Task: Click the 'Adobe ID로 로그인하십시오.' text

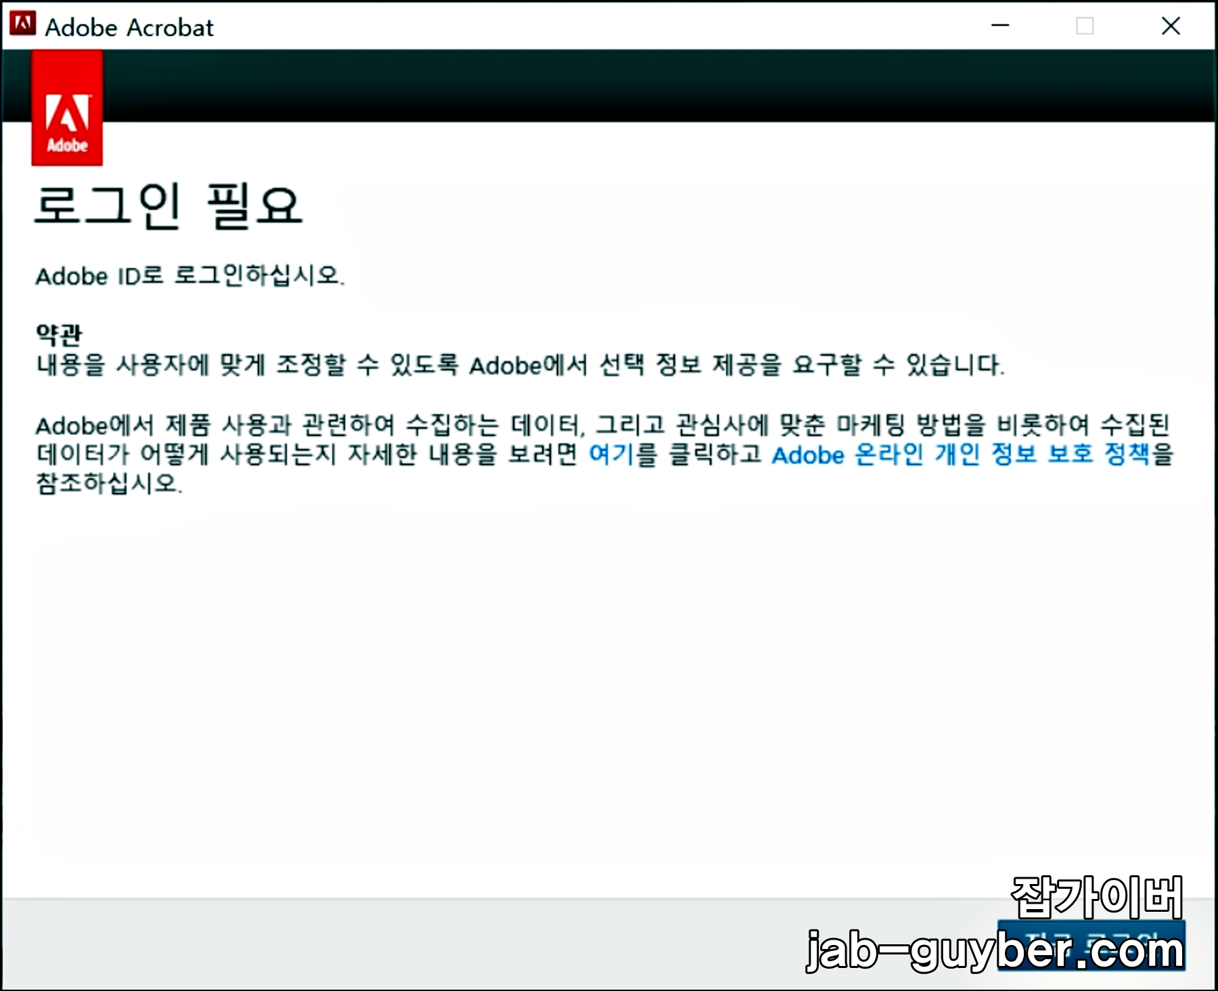Action: pos(190,276)
